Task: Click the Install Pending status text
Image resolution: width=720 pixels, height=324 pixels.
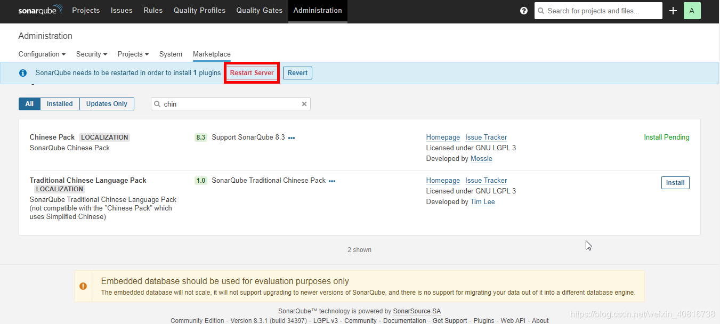Action: [666, 137]
